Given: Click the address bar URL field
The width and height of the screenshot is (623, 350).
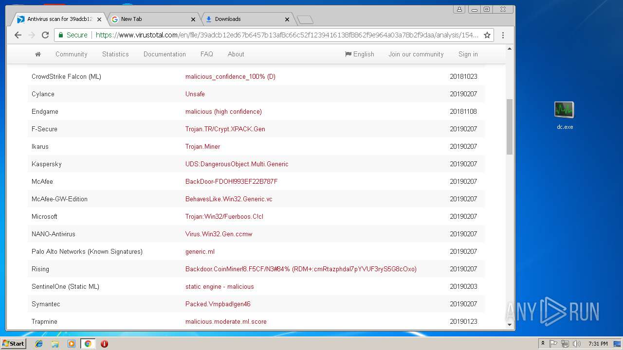Looking at the screenshot, I should [287, 35].
